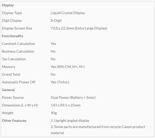Click the General section heading
155x138 pixels.
(x=8, y=90)
